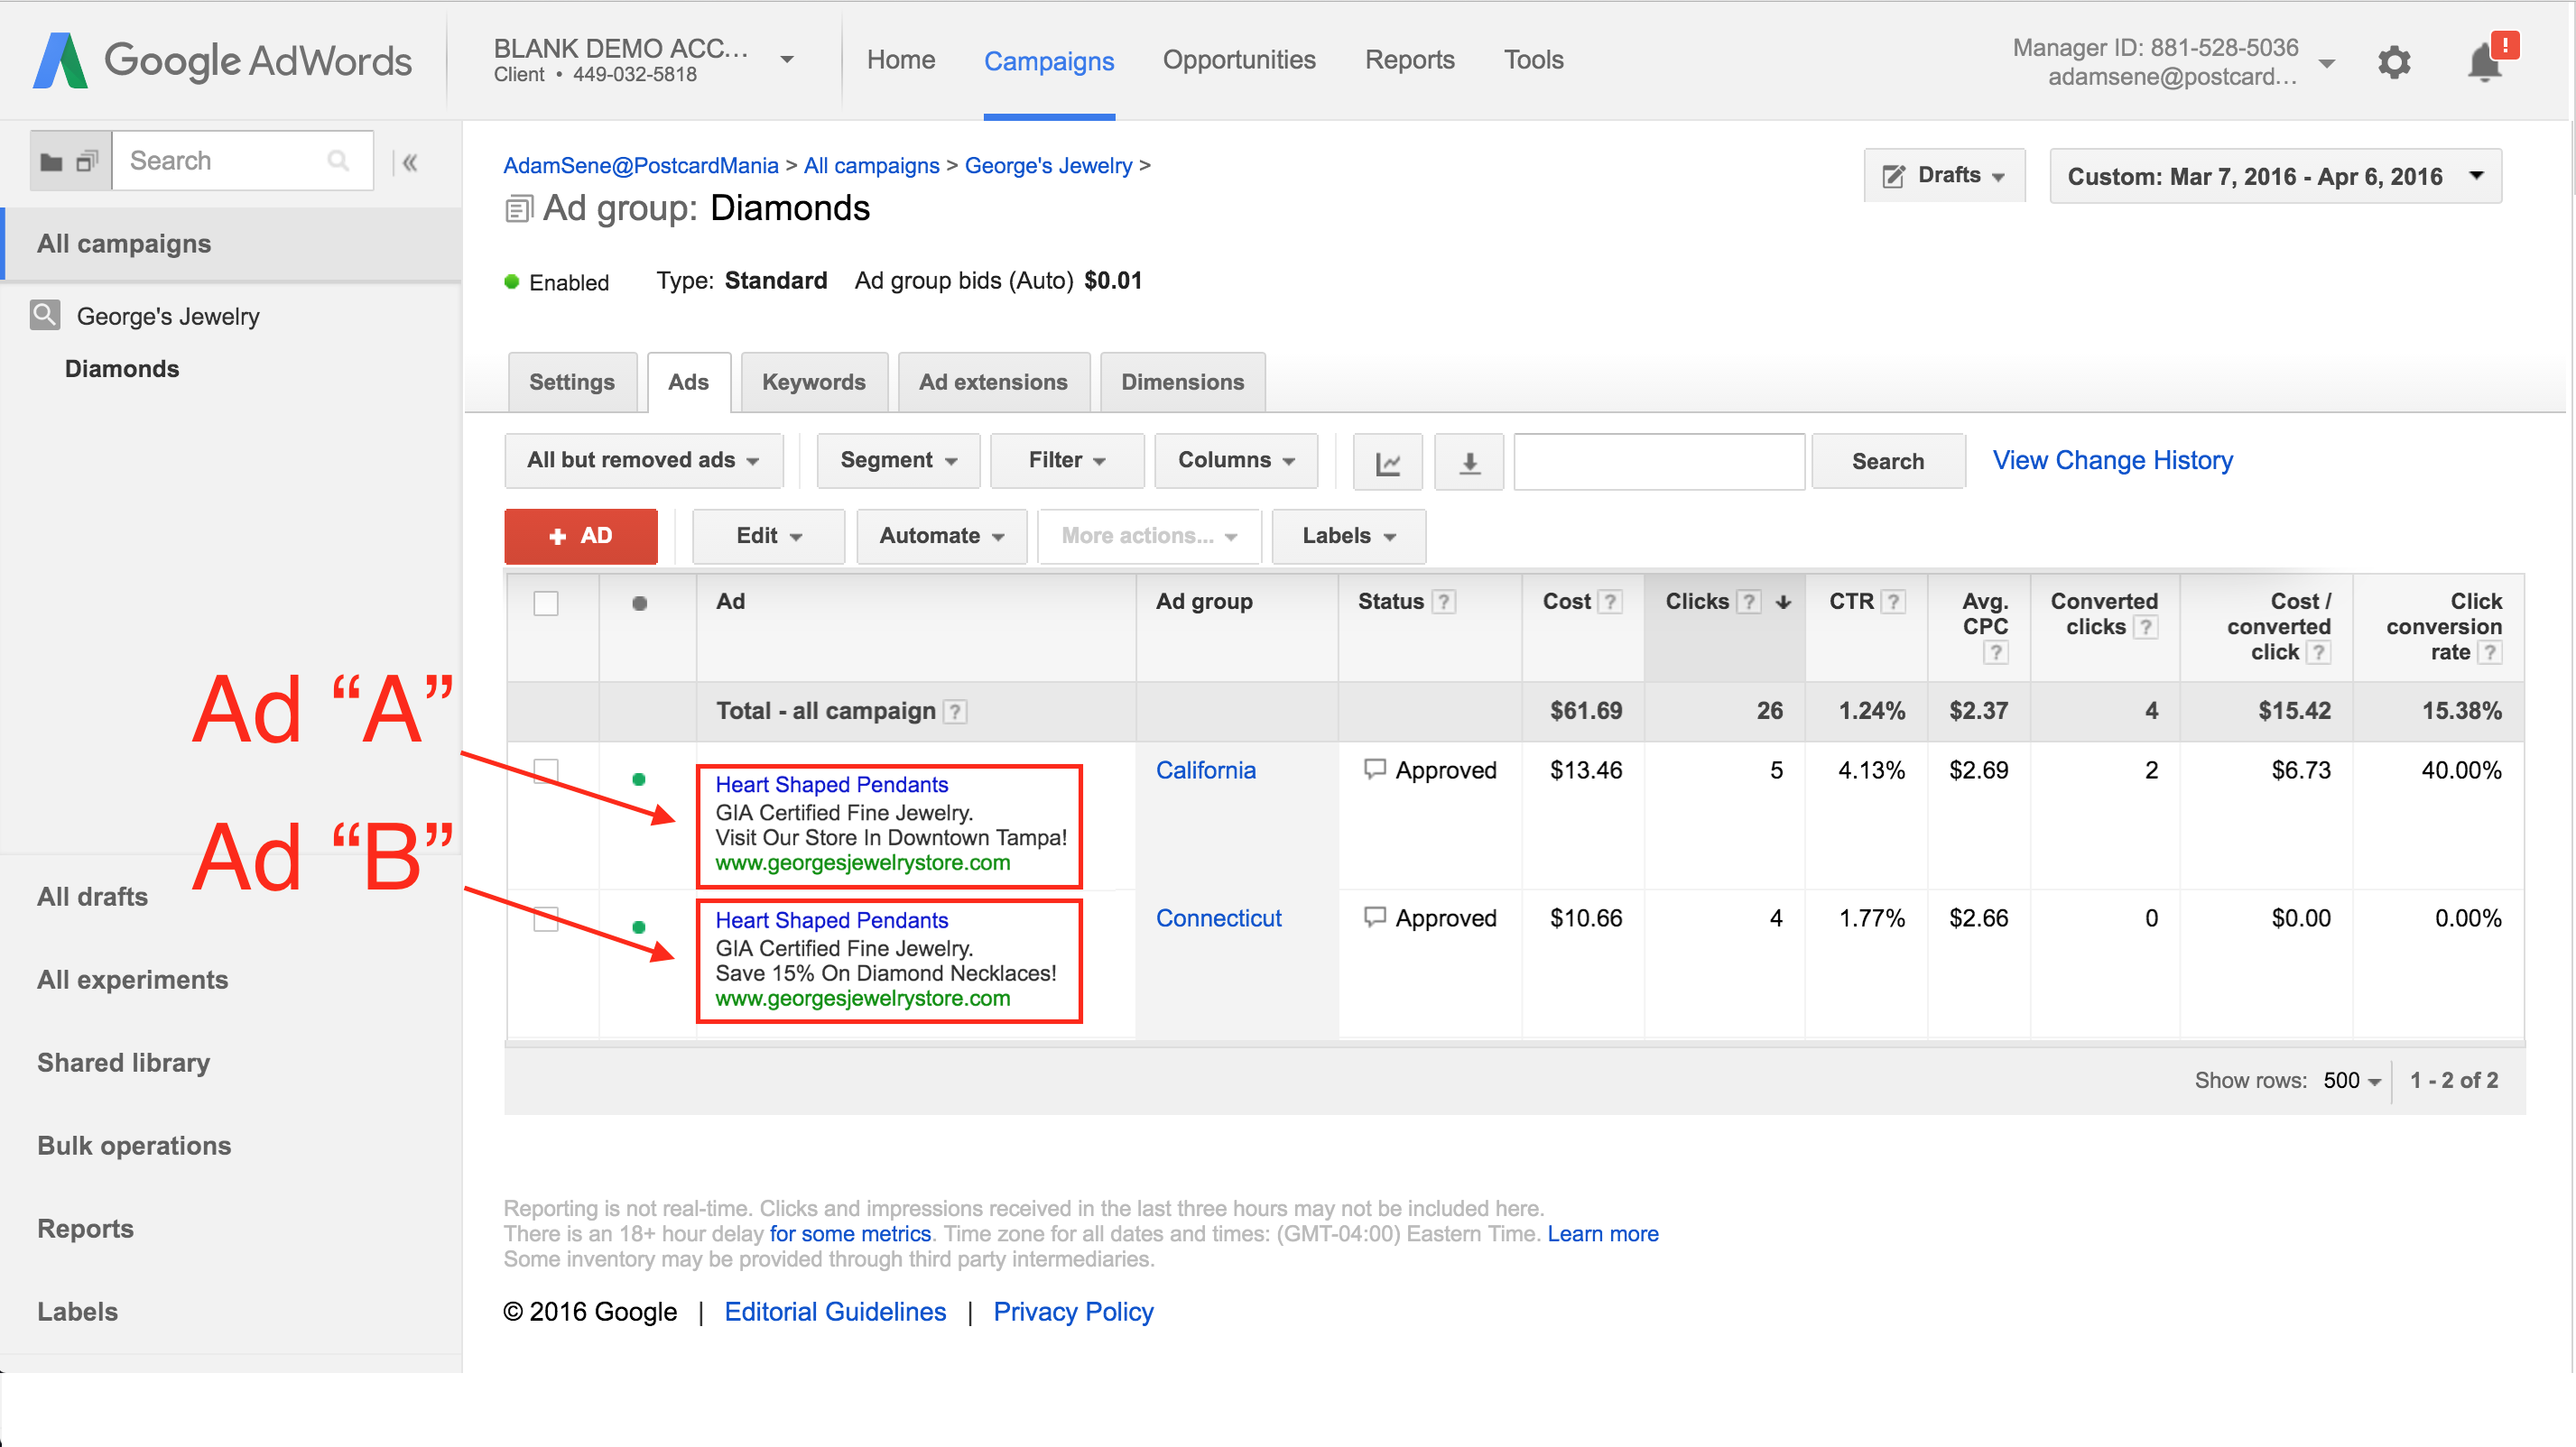This screenshot has width=2576, height=1447.
Task: Open the custom date range picker
Action: pyautogui.click(x=2275, y=177)
